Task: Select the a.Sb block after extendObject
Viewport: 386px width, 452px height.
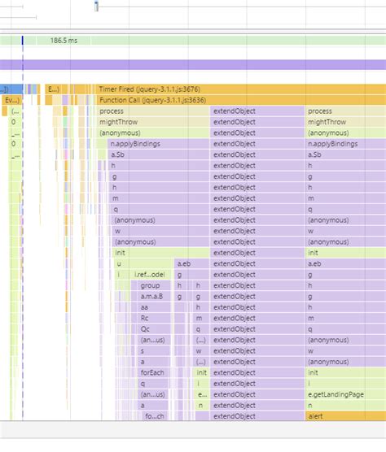Action: coord(346,154)
